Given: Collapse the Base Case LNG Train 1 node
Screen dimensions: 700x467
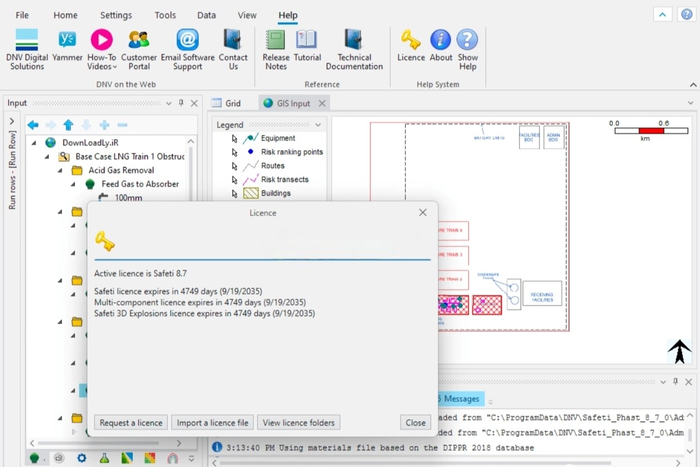Looking at the screenshot, I should click(48, 157).
